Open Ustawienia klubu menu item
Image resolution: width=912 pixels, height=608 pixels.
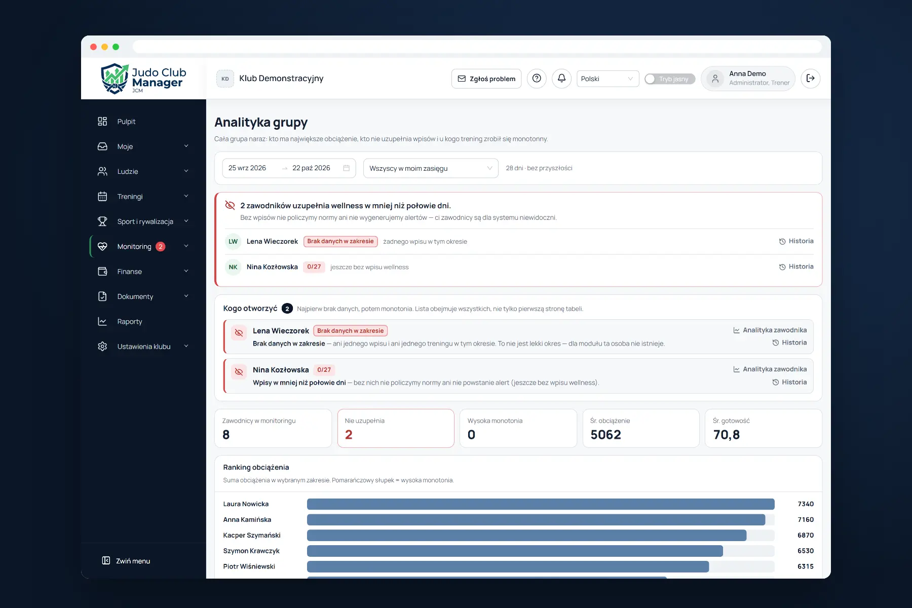(x=143, y=347)
